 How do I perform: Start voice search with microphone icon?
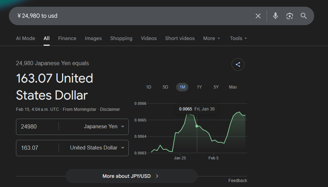click(x=276, y=16)
